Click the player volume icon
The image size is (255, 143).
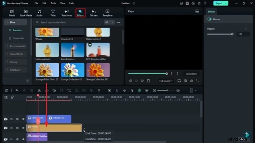(x=191, y=81)
